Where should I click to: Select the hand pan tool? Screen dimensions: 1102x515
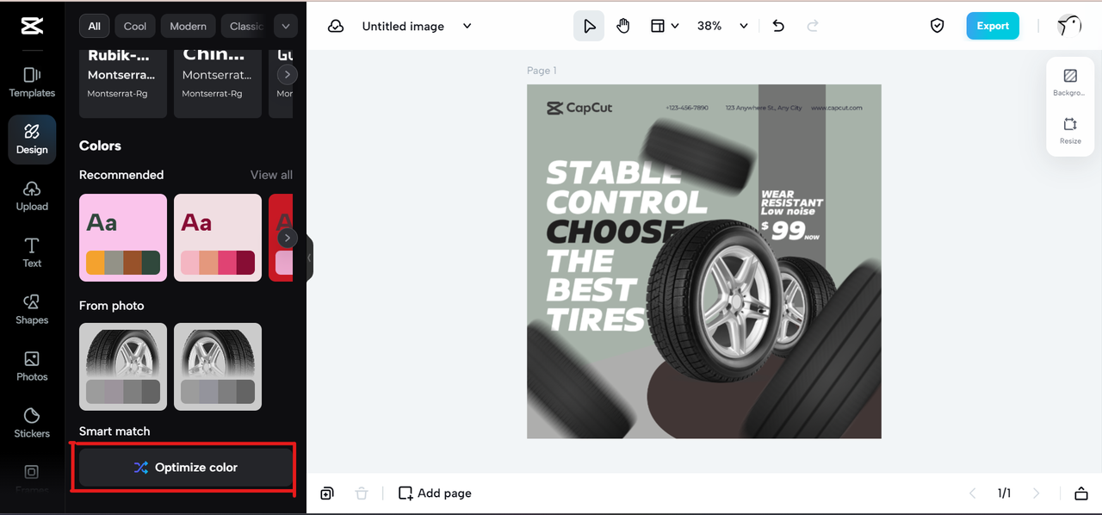(623, 26)
